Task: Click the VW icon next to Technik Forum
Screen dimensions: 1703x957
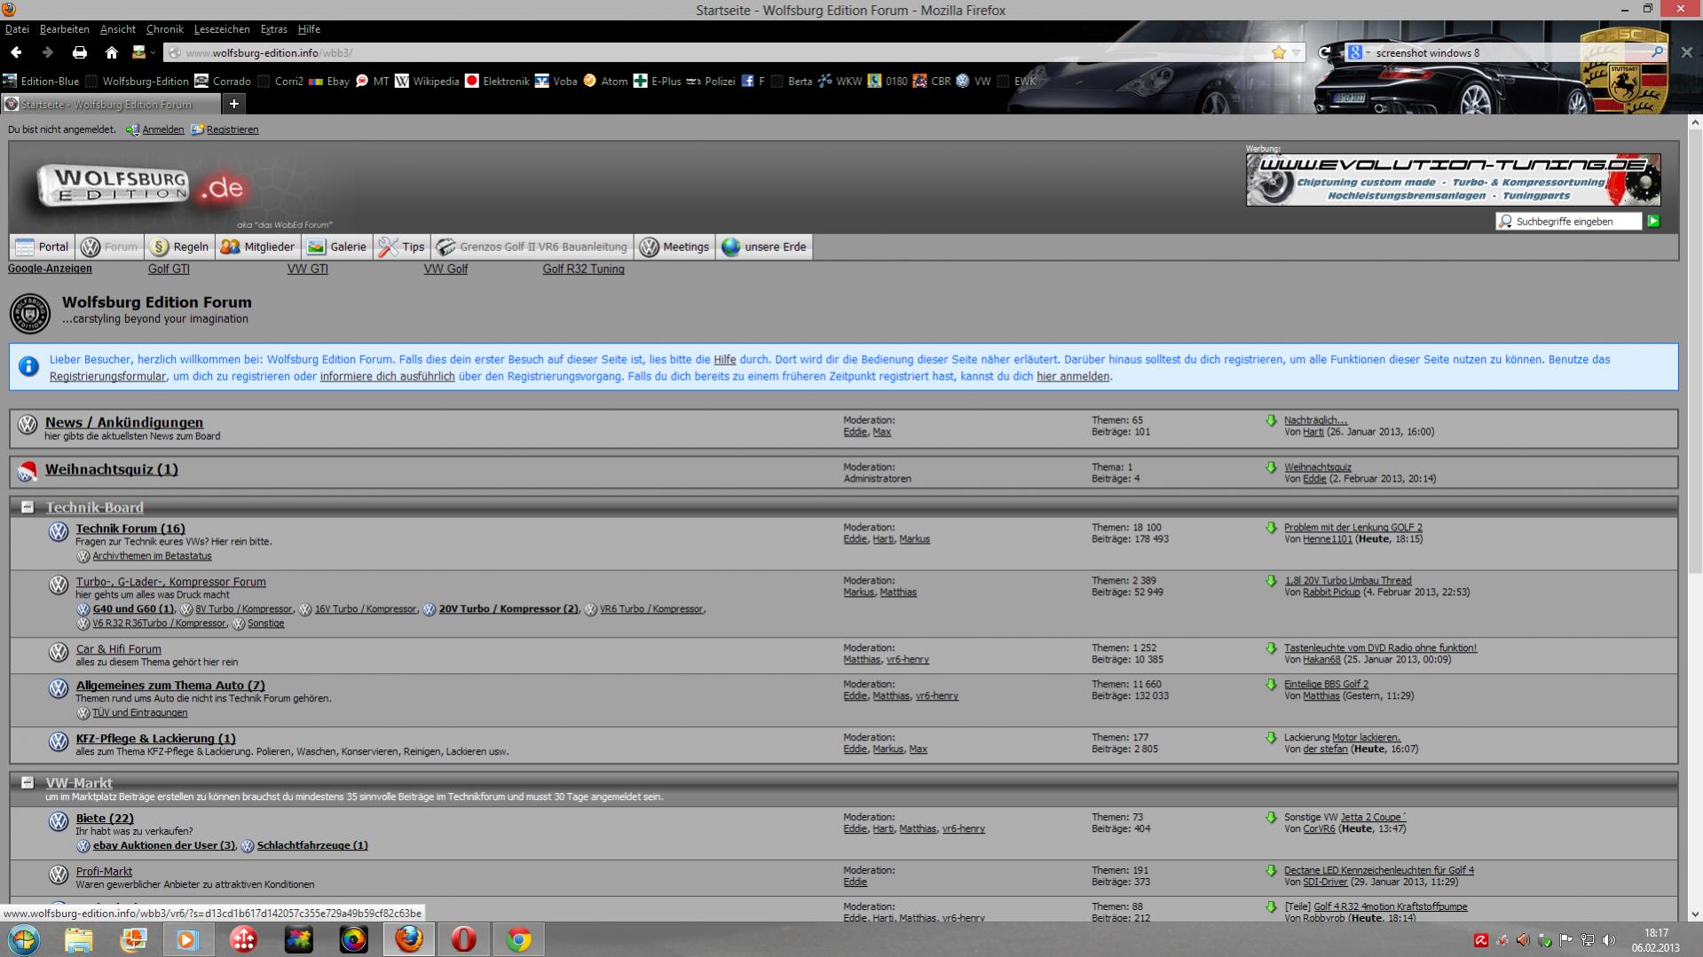Action: (x=59, y=531)
